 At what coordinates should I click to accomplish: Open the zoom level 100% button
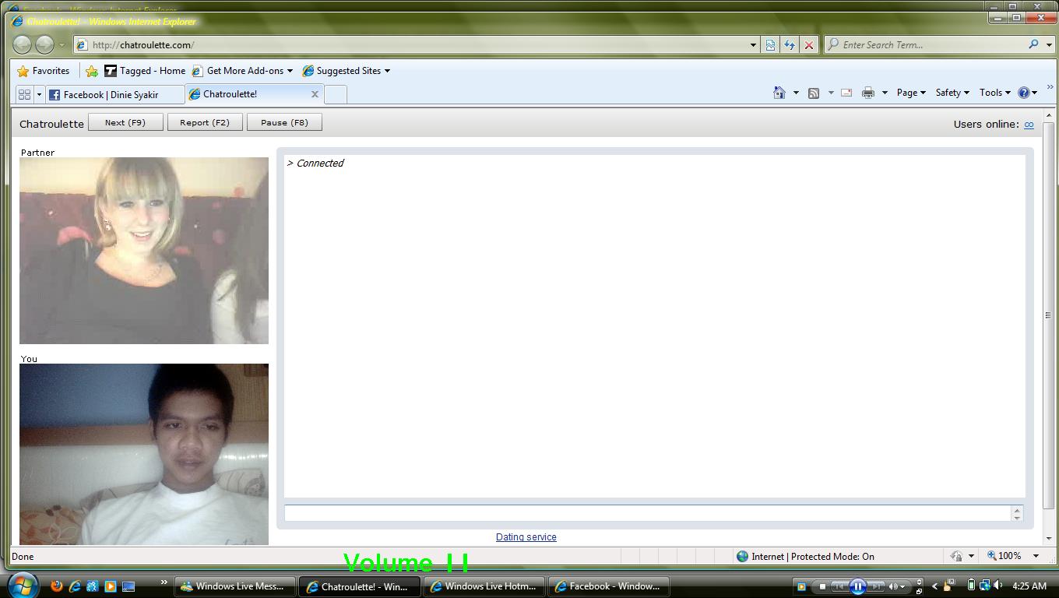[x=1004, y=556]
